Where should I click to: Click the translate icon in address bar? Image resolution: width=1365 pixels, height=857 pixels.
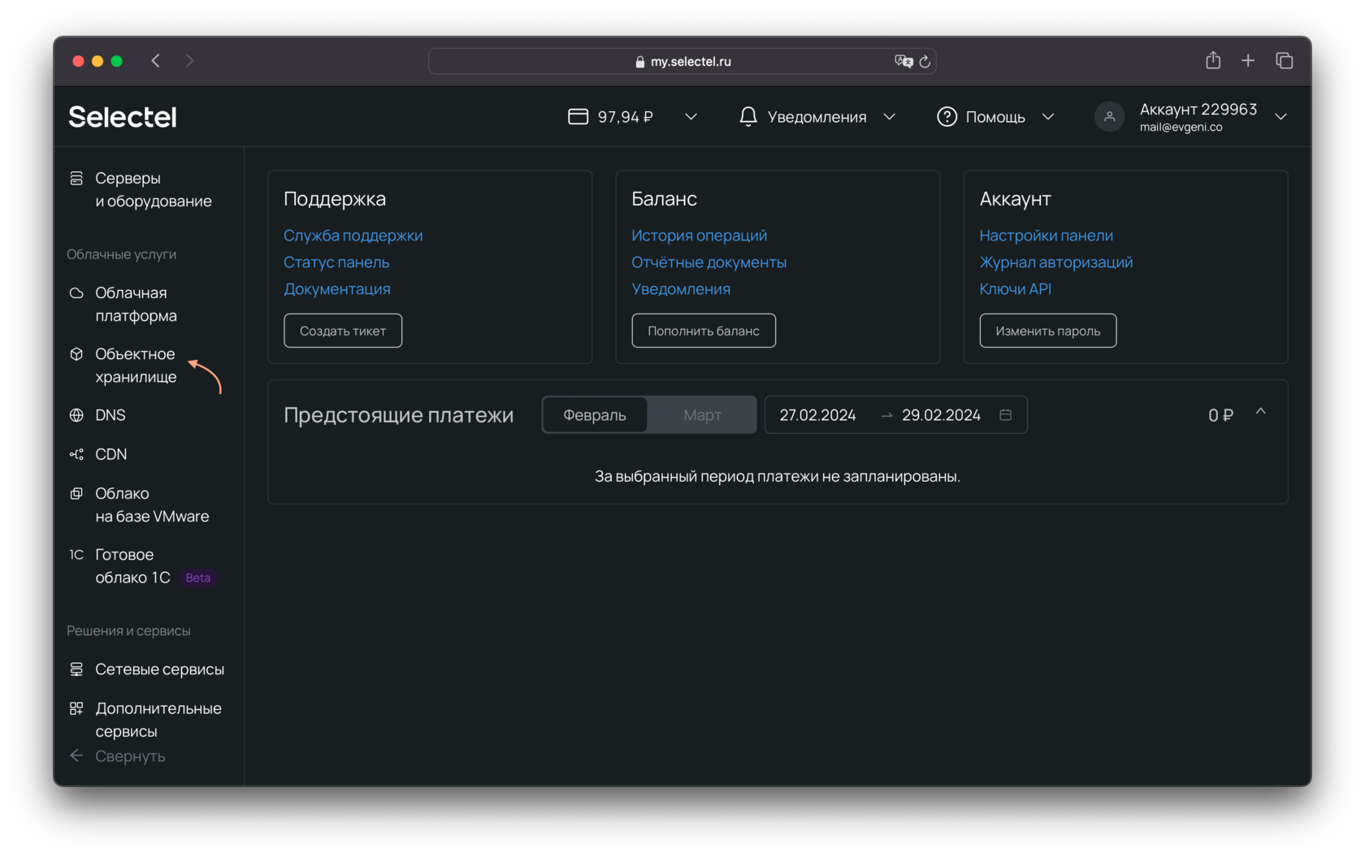tap(903, 62)
